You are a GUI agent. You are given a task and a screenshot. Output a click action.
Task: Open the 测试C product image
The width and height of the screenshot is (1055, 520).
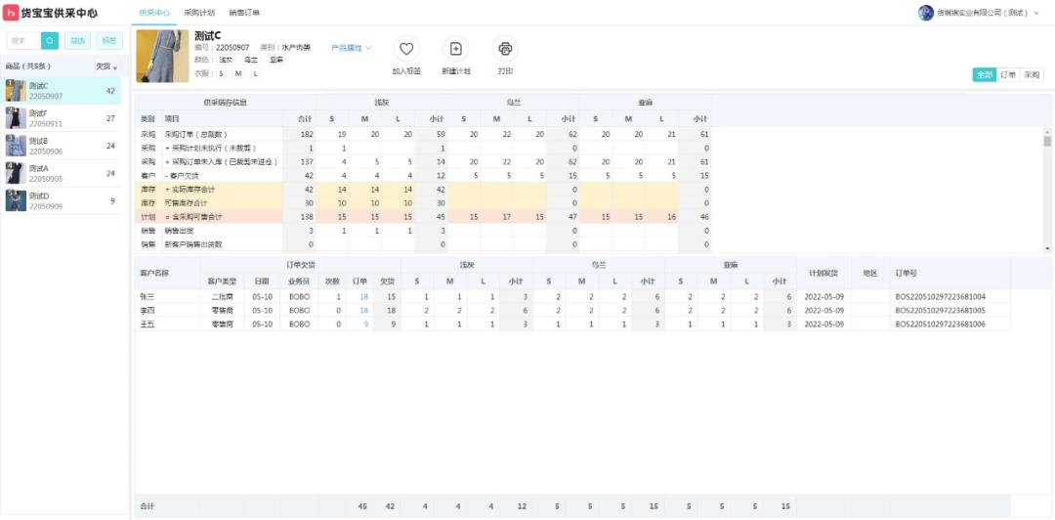pyautogui.click(x=161, y=56)
